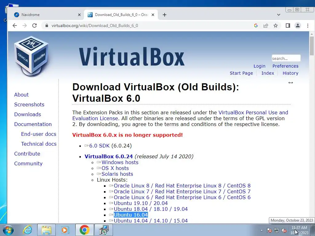Click VirtualBox 6.0.24 heading link
Viewport: 315px width, 236px height.
click(109, 156)
